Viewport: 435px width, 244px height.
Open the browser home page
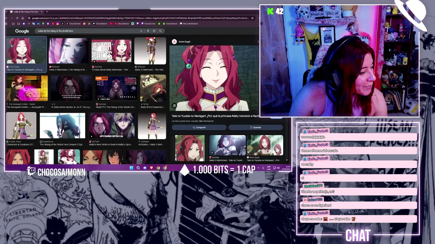(22, 18)
